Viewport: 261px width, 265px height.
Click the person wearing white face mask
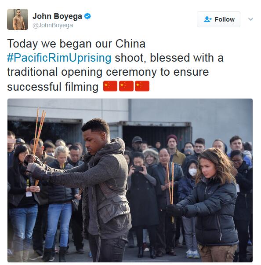coord(192,171)
